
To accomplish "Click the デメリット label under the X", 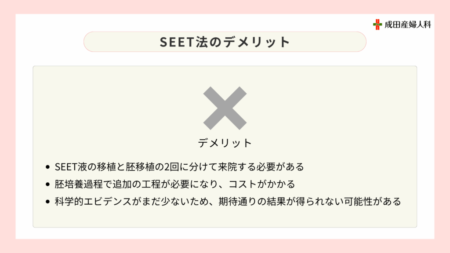I will pos(225,143).
